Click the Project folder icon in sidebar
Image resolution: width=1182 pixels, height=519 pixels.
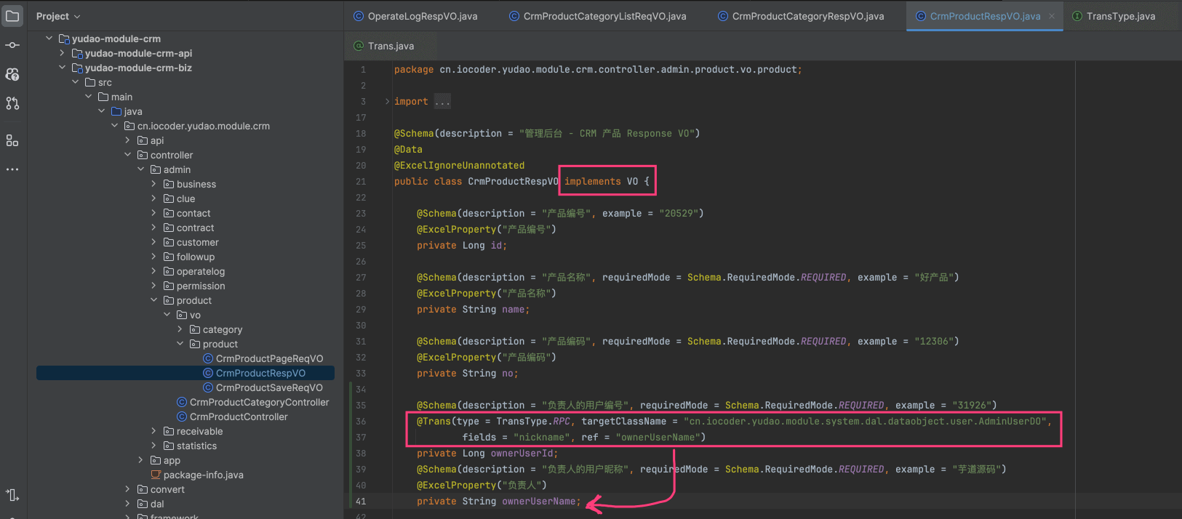point(12,16)
